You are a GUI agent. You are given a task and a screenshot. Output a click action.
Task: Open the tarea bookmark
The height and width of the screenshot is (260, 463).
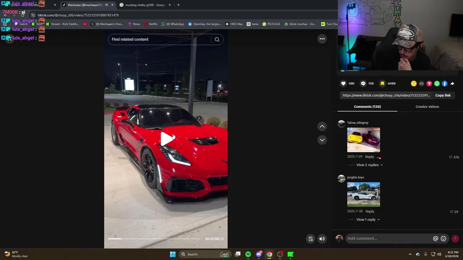[x=252, y=24]
